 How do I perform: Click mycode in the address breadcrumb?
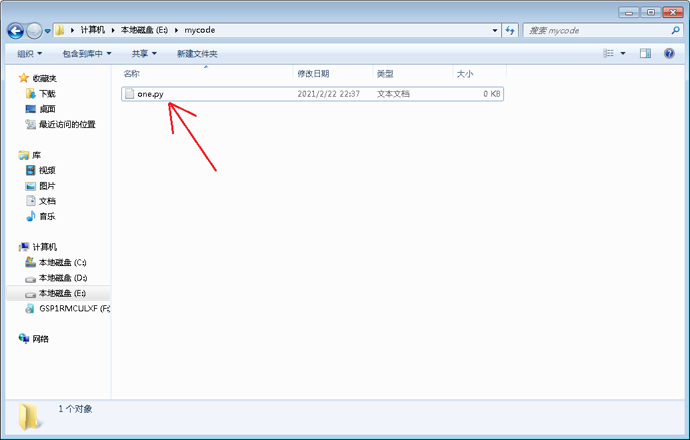tap(200, 30)
